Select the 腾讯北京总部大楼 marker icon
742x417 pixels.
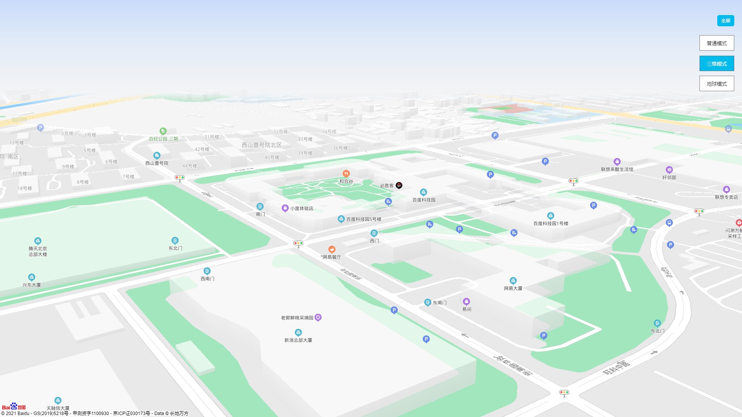click(38, 241)
